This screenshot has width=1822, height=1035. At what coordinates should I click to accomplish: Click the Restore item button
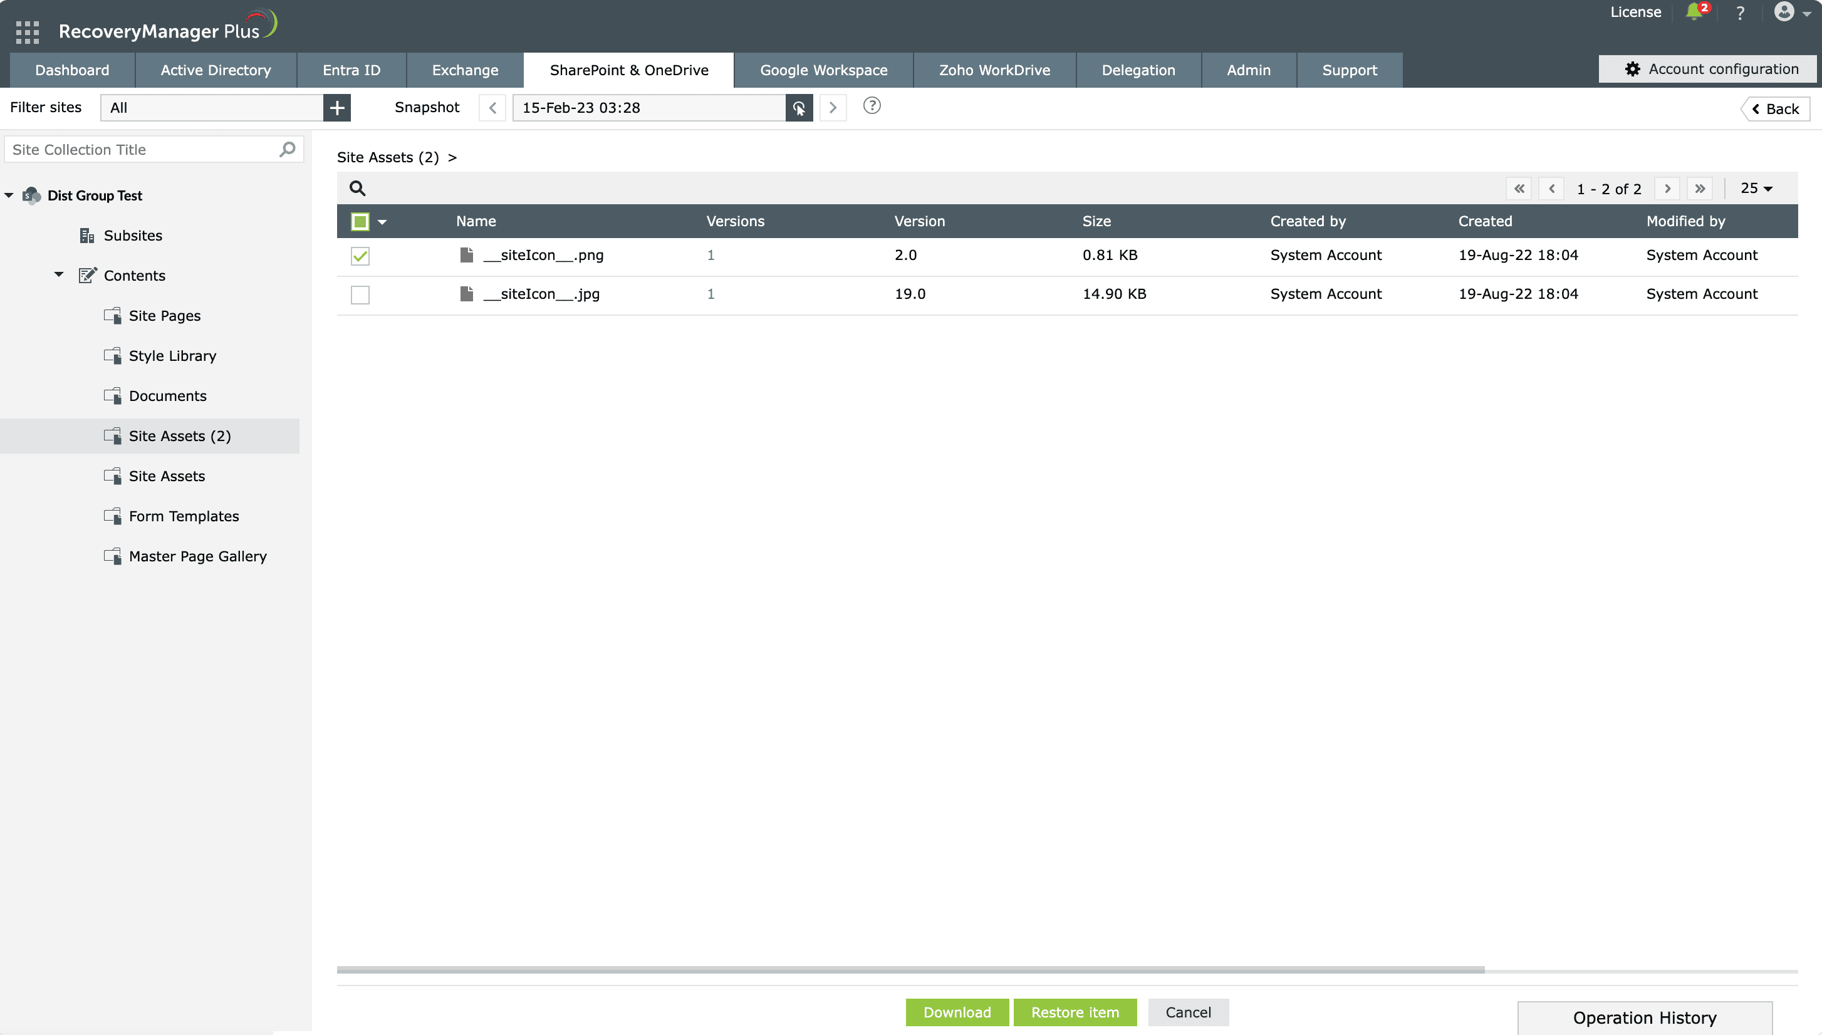[x=1075, y=1012]
